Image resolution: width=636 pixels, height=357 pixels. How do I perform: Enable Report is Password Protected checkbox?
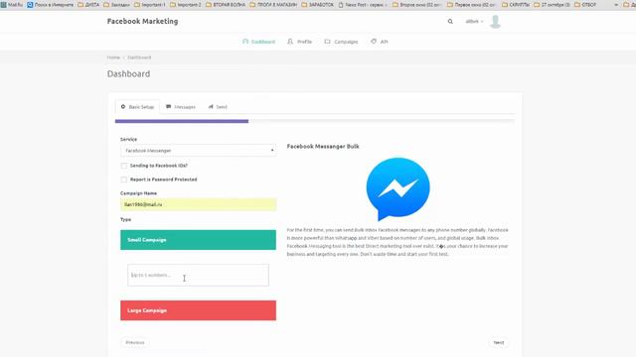(x=123, y=179)
